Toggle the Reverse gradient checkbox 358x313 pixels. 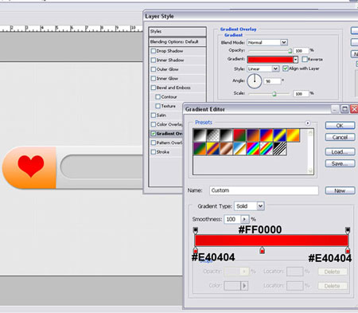pos(305,59)
